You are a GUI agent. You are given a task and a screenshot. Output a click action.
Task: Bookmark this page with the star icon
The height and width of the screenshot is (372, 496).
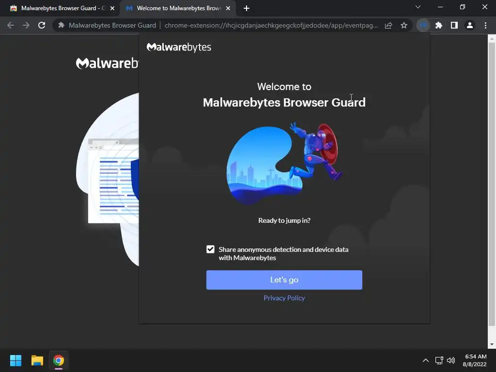[x=404, y=25]
